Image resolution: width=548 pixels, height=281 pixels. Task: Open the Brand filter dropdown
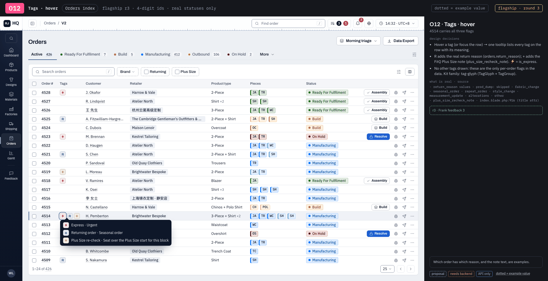point(128,72)
